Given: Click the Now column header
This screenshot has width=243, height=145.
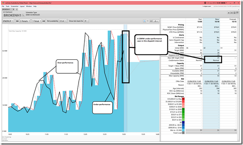Looking at the screenshot, I should (x=217, y=19).
